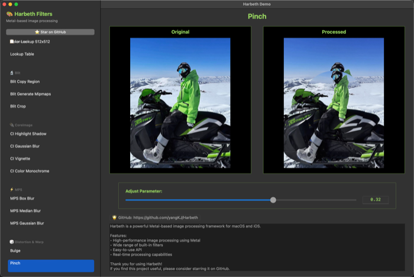Click the Harbeth Demo window title
The width and height of the screenshot is (414, 277).
click(x=257, y=4)
